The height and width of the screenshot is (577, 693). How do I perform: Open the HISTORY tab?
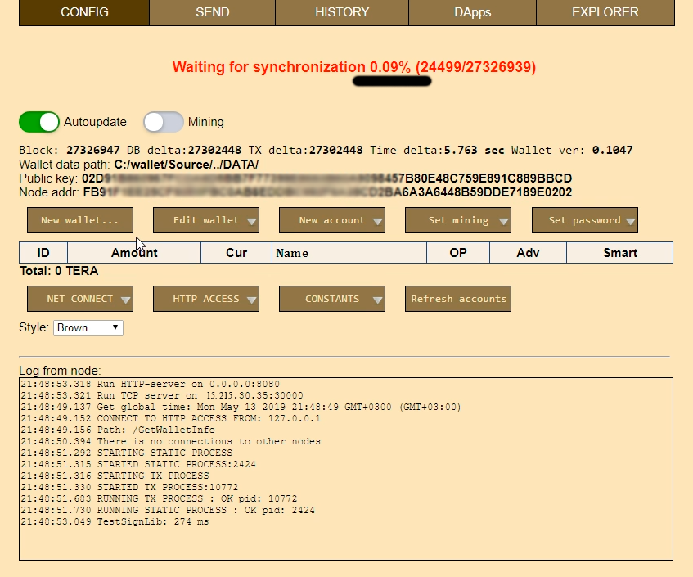[342, 12]
